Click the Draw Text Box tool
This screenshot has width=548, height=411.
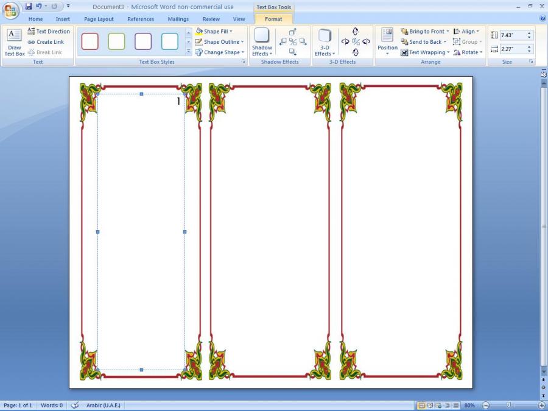point(15,42)
